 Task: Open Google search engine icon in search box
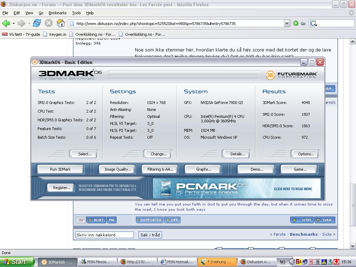tap(314, 23)
